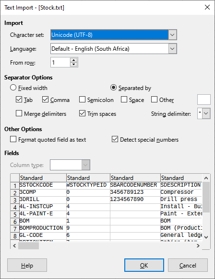Screen dimensions: 215x279
Task: Click the preview scroll up arrow
Action: (x=206, y=178)
